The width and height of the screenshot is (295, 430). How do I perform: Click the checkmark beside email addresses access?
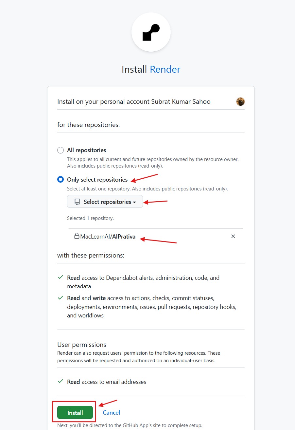pyautogui.click(x=61, y=382)
